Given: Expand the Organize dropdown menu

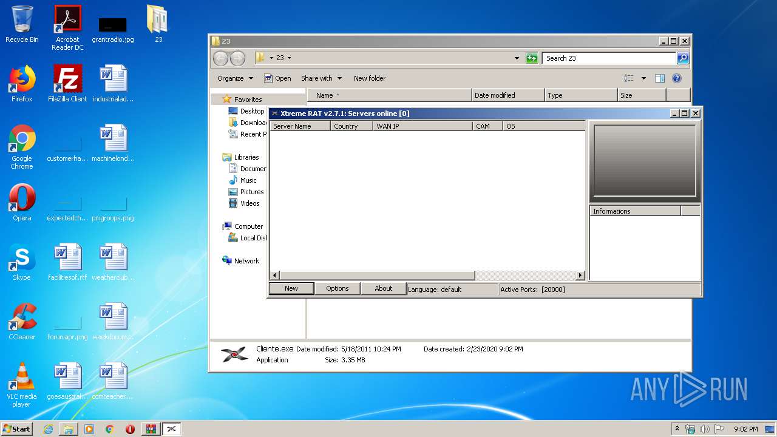Looking at the screenshot, I should pyautogui.click(x=235, y=78).
